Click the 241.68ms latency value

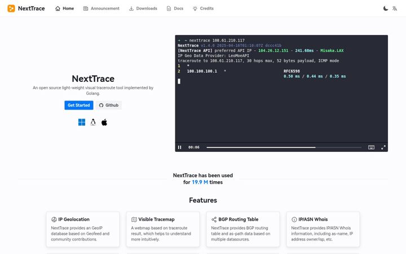tap(304, 51)
